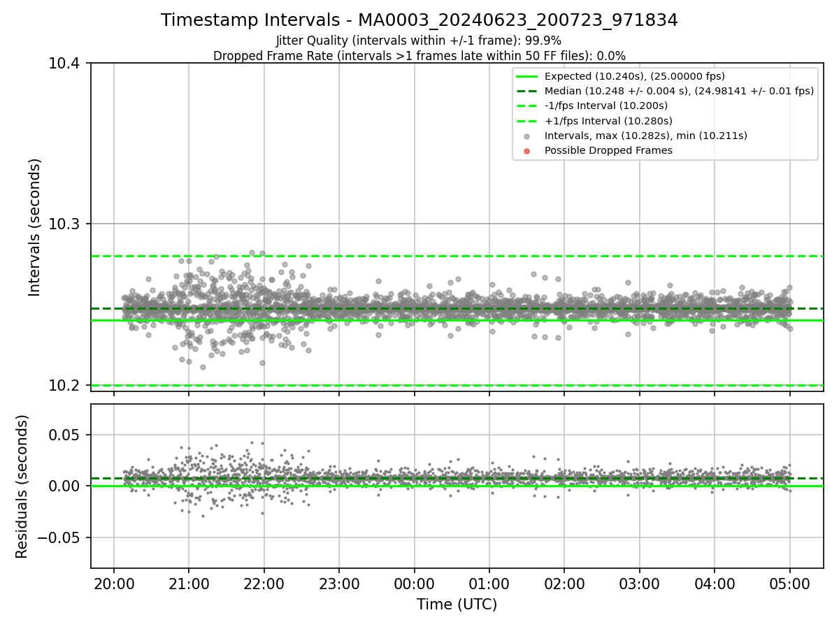Click the dark green dashed Median line sample in legend
Image resolution: width=839 pixels, height=629 pixels.
(x=527, y=91)
